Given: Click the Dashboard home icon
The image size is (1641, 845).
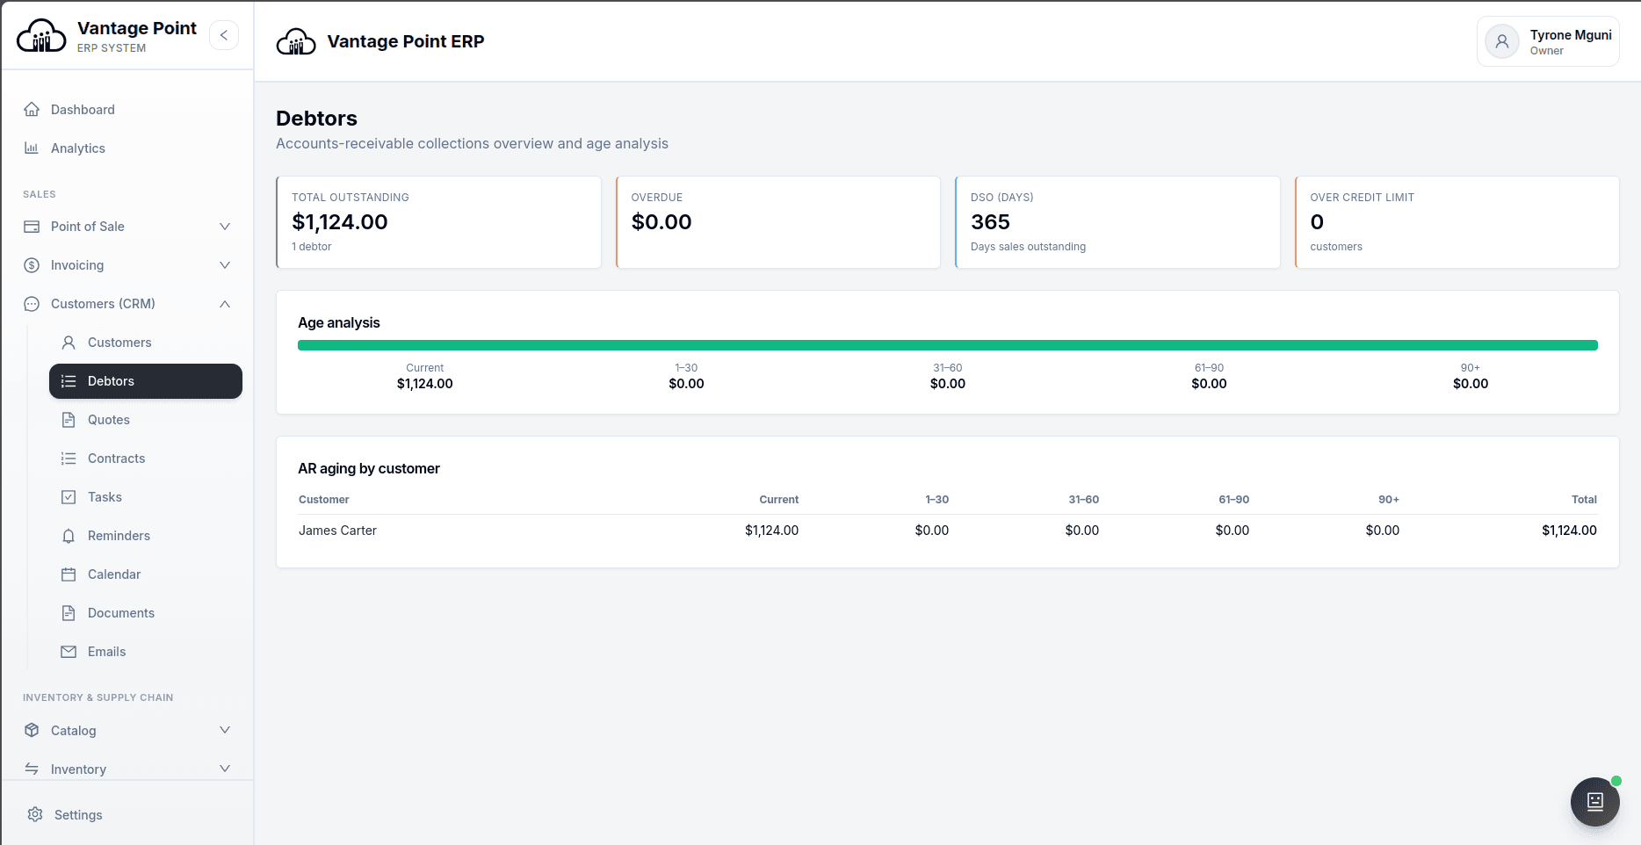Looking at the screenshot, I should point(32,110).
